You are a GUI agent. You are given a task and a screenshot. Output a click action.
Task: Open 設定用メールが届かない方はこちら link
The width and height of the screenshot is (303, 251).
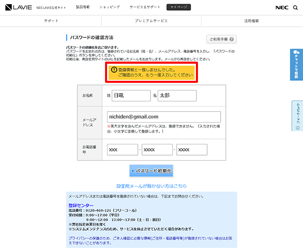pos(151,186)
